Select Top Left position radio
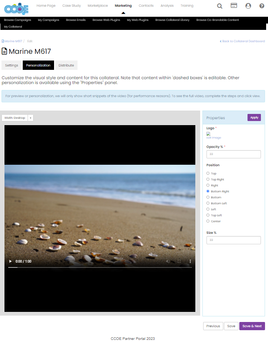268x347 pixels. [208, 215]
